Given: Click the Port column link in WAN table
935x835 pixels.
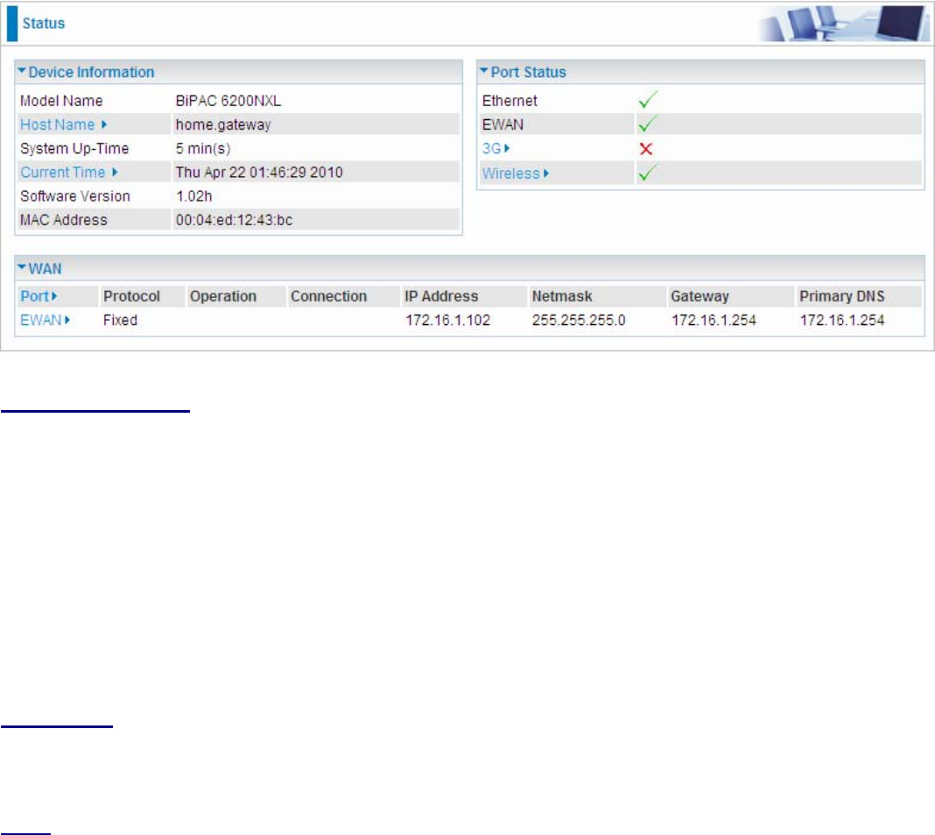Looking at the screenshot, I should [x=39, y=296].
